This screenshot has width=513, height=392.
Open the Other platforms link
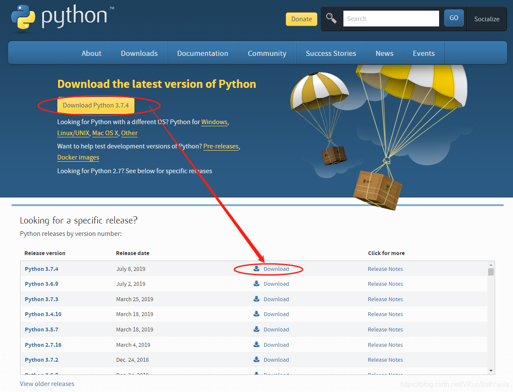(129, 133)
